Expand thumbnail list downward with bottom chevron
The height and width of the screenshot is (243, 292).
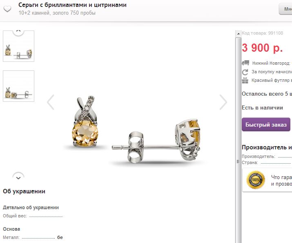click(18, 176)
